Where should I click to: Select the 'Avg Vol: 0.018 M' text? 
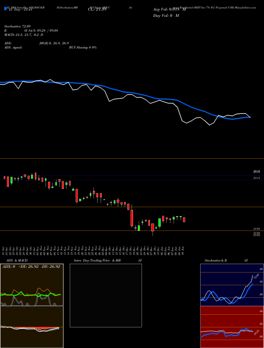169,9
